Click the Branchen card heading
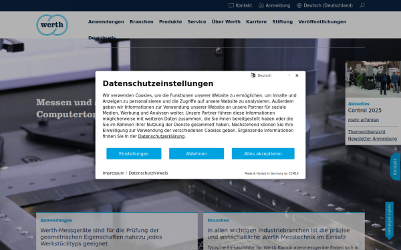 218,221
